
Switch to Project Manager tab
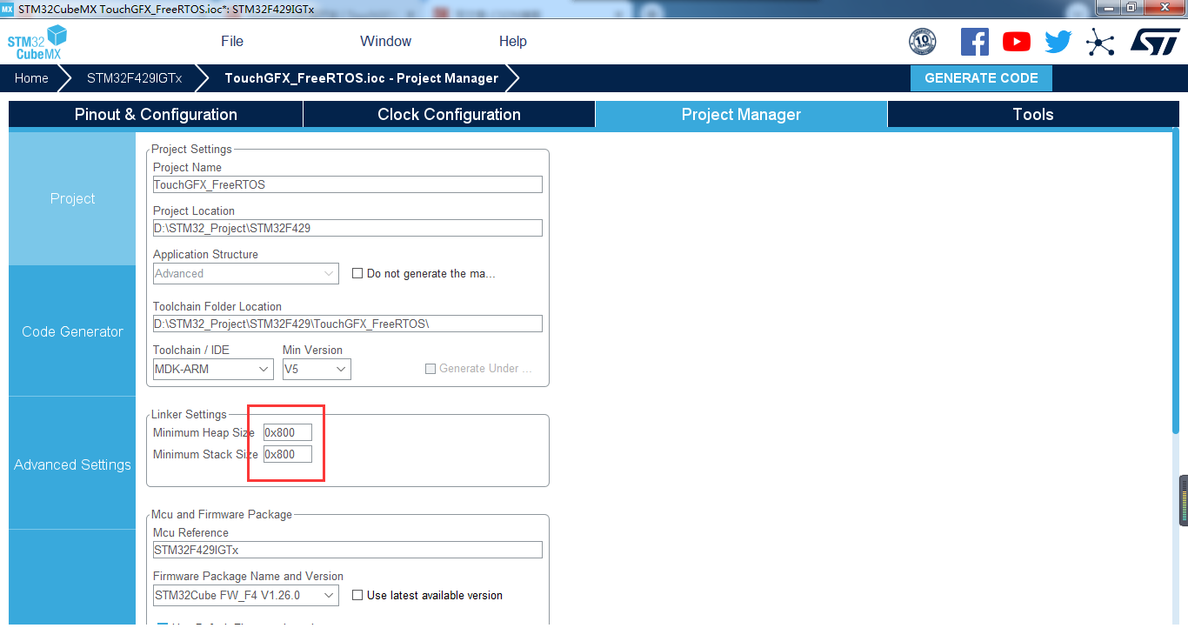(741, 115)
